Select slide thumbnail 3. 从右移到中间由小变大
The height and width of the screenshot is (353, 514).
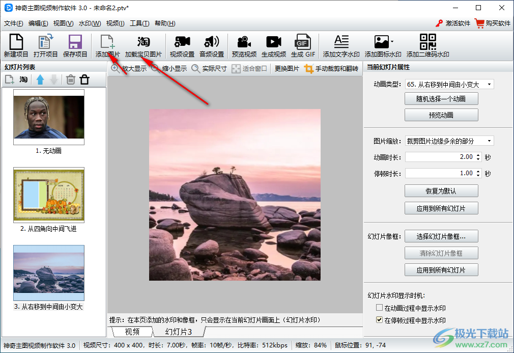[x=49, y=273]
